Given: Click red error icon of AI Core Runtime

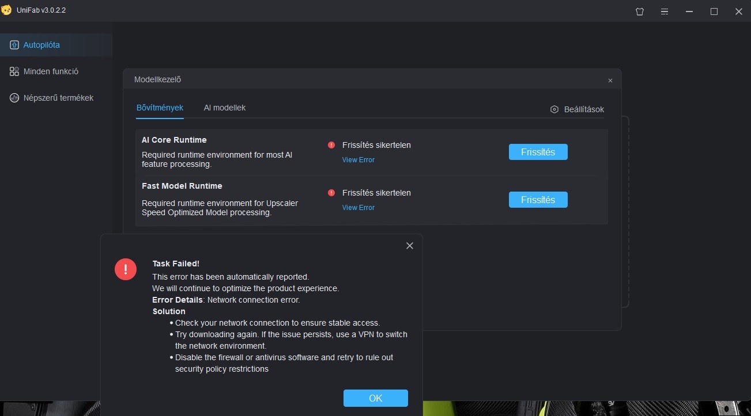Looking at the screenshot, I should pos(331,145).
